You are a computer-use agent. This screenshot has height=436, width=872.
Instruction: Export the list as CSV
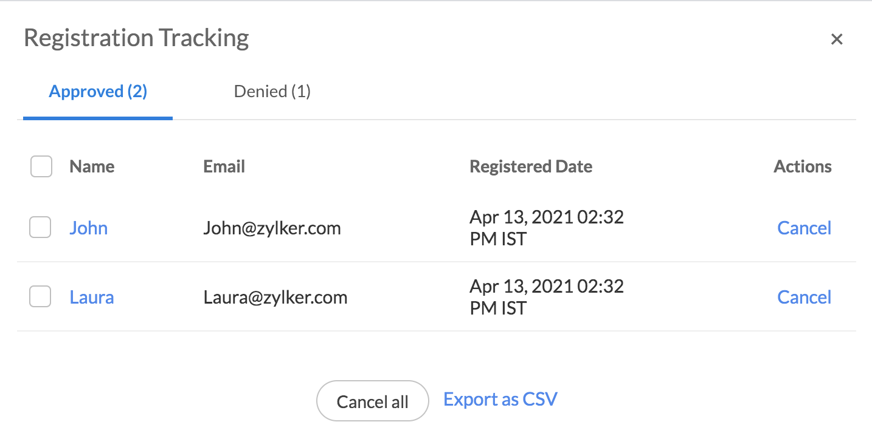(x=500, y=400)
